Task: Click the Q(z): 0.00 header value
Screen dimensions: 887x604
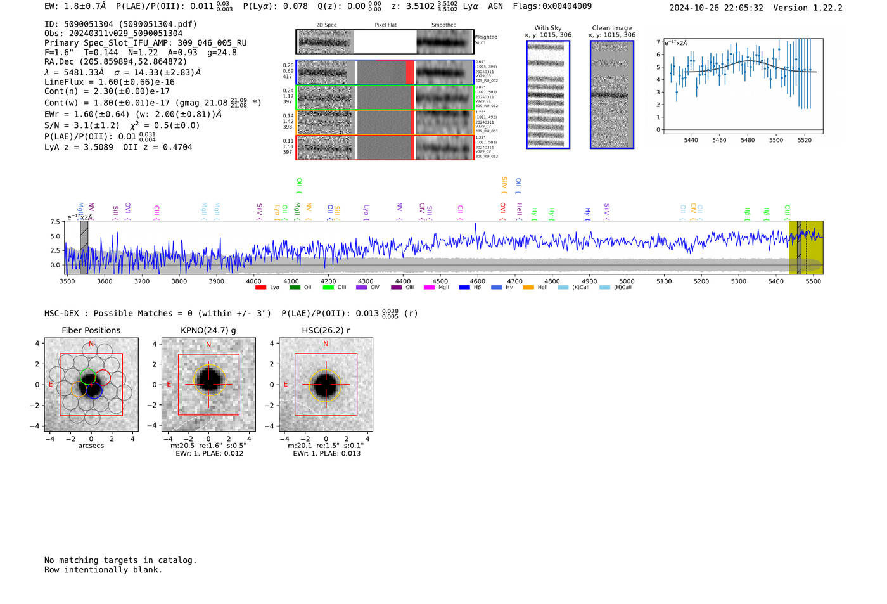Action: pyautogui.click(x=349, y=6)
